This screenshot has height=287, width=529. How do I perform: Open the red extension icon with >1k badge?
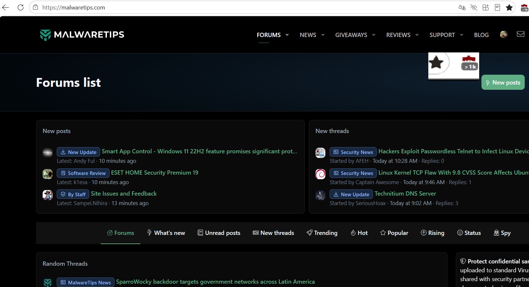pos(524,8)
